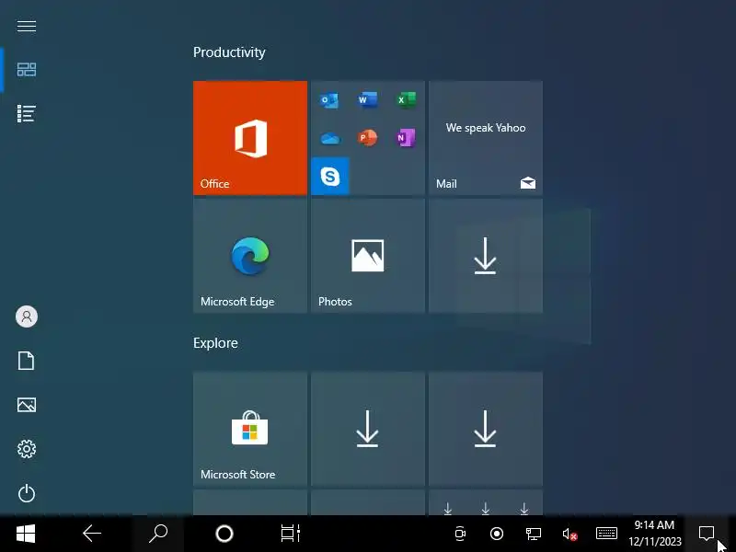Click the download tile right of Microsoft Store
Image resolution: width=736 pixels, height=552 pixels.
point(368,429)
